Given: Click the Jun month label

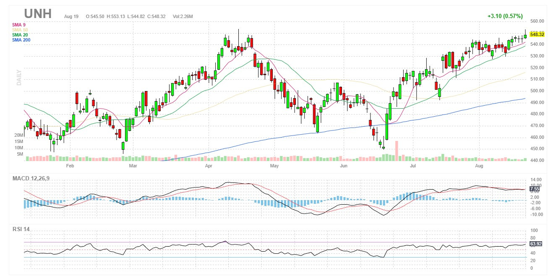Looking at the screenshot, I should (343, 167).
